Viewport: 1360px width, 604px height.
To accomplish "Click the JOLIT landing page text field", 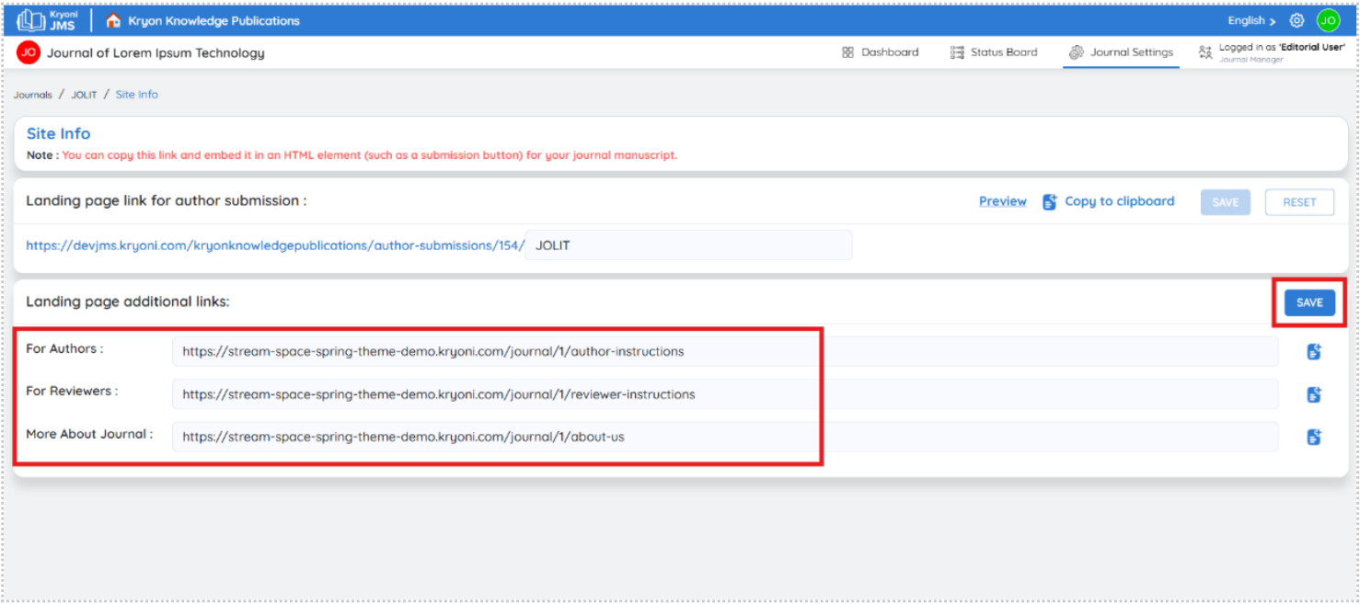I will point(688,245).
